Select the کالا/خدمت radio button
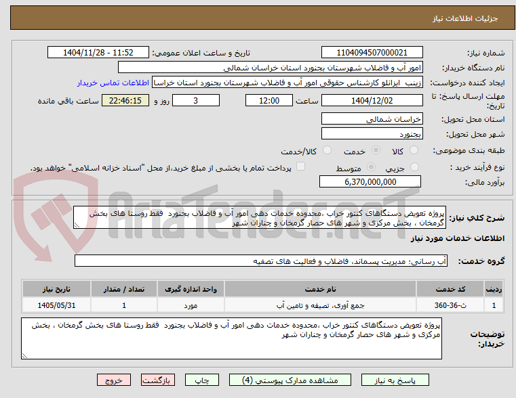 327,150
